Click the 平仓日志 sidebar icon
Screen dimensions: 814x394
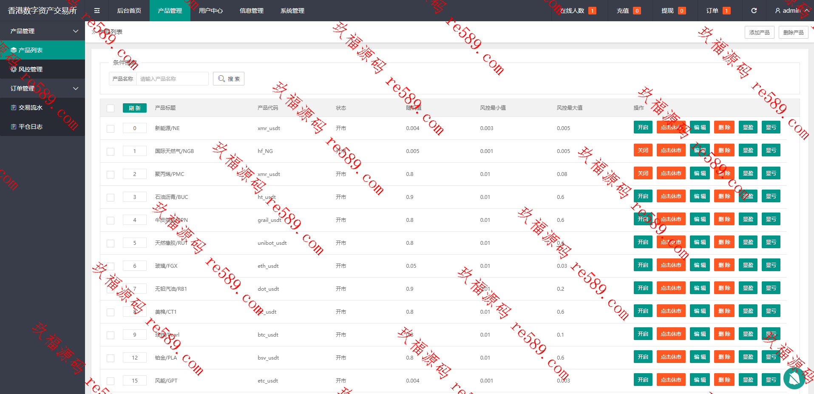[14, 127]
